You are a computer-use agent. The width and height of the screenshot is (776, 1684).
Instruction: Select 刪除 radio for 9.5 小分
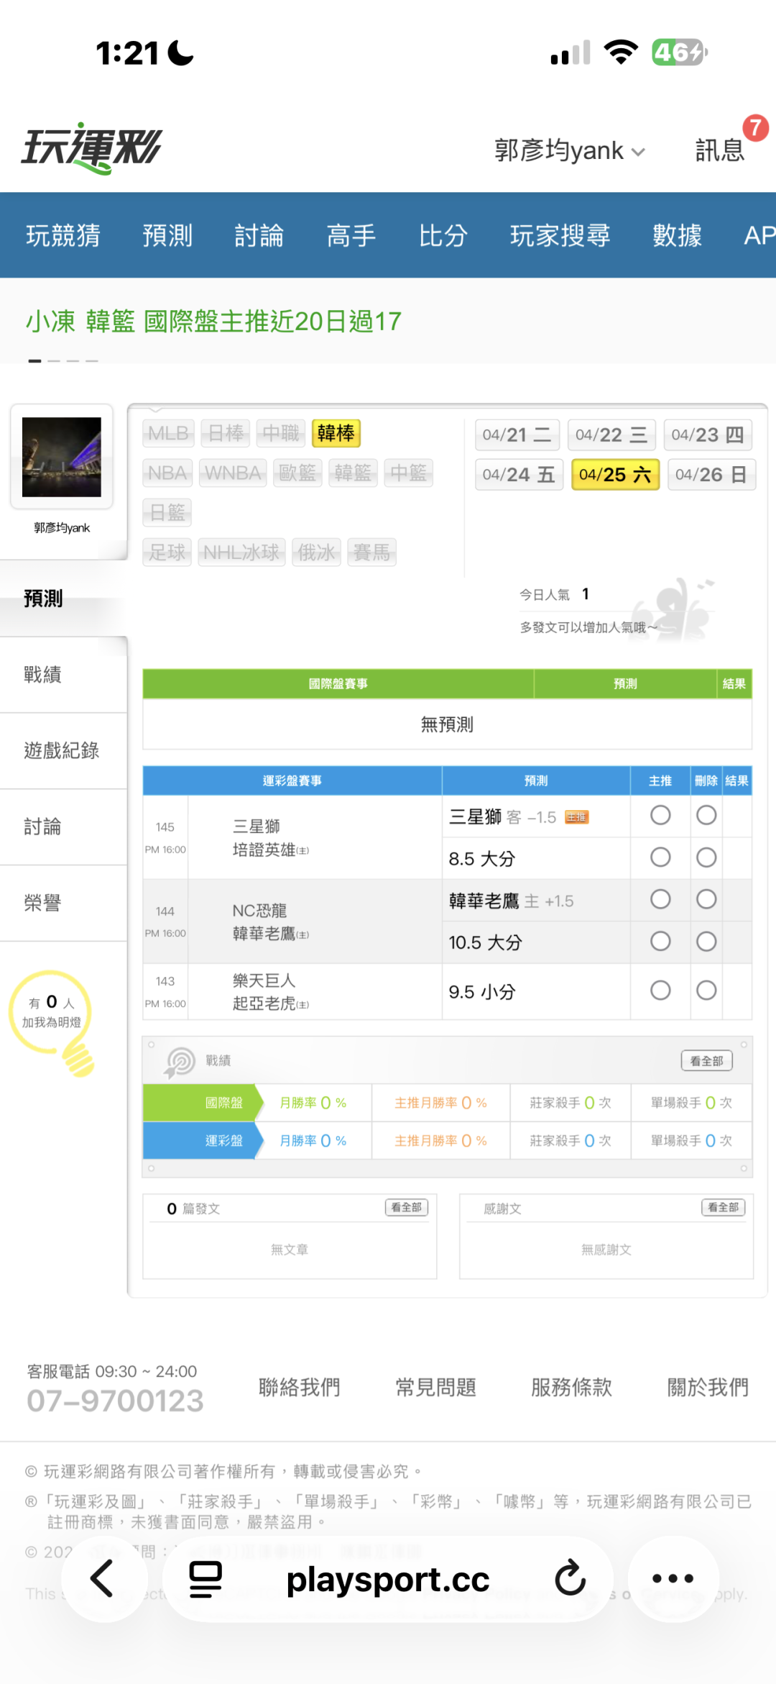(706, 991)
